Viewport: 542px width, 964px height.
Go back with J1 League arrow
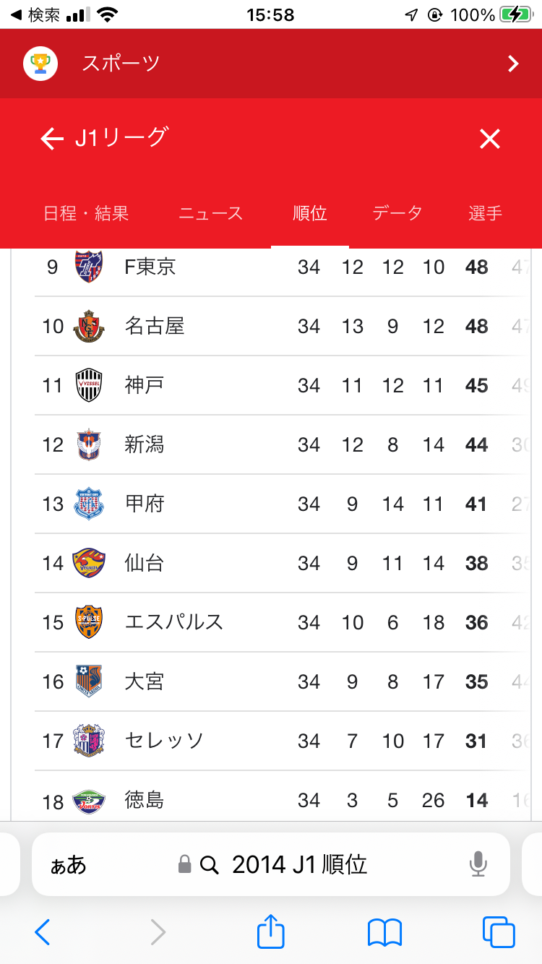click(x=52, y=139)
